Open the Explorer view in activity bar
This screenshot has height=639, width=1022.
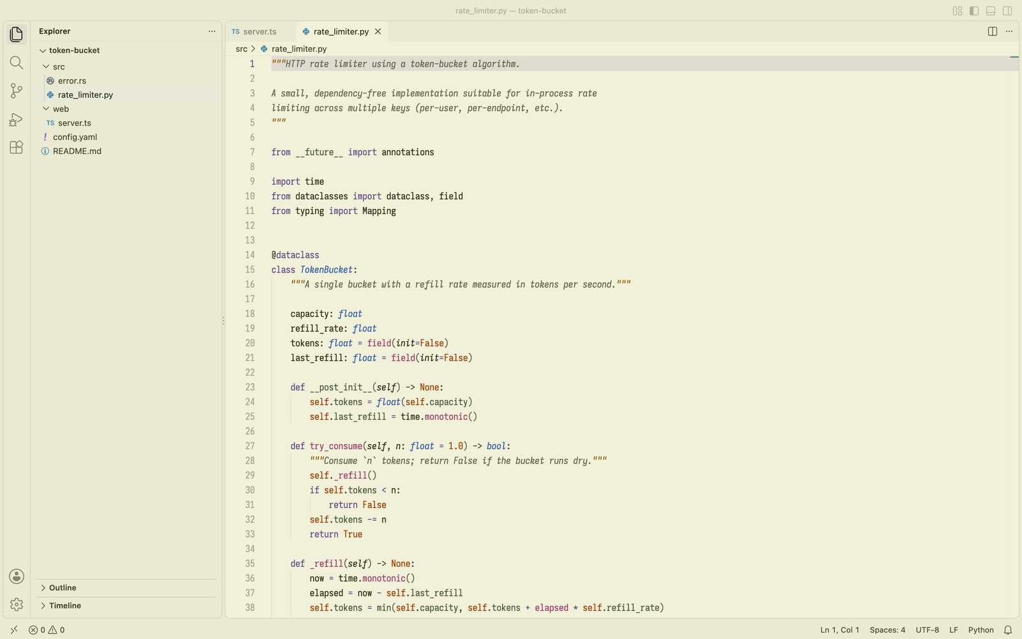pos(17,34)
